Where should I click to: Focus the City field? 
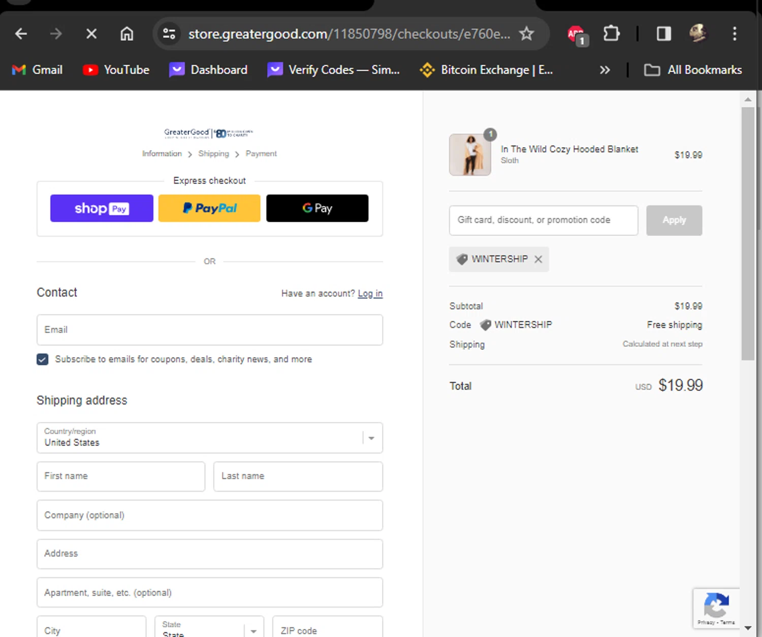click(x=91, y=626)
